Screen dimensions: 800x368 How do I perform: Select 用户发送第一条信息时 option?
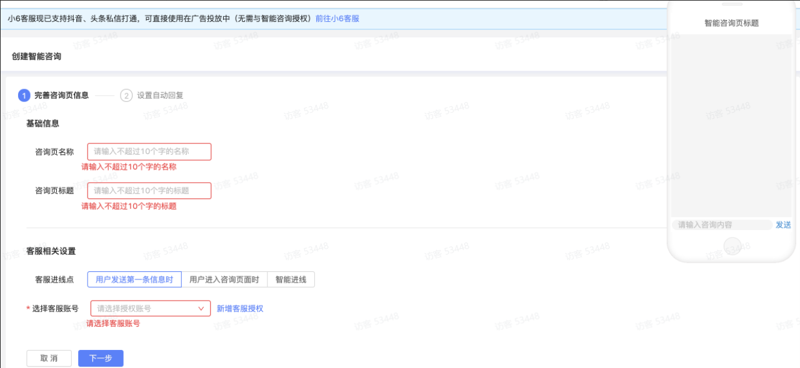coord(134,279)
